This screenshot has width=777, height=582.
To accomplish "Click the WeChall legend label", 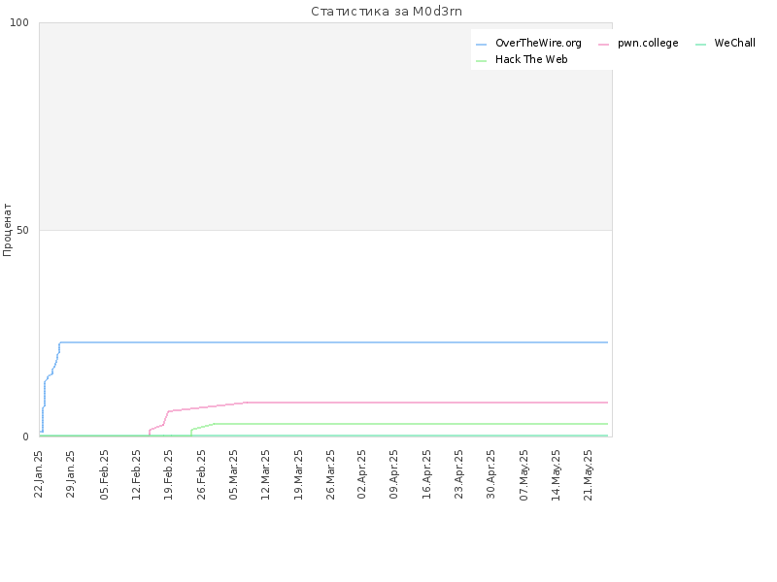I will 734,43.
